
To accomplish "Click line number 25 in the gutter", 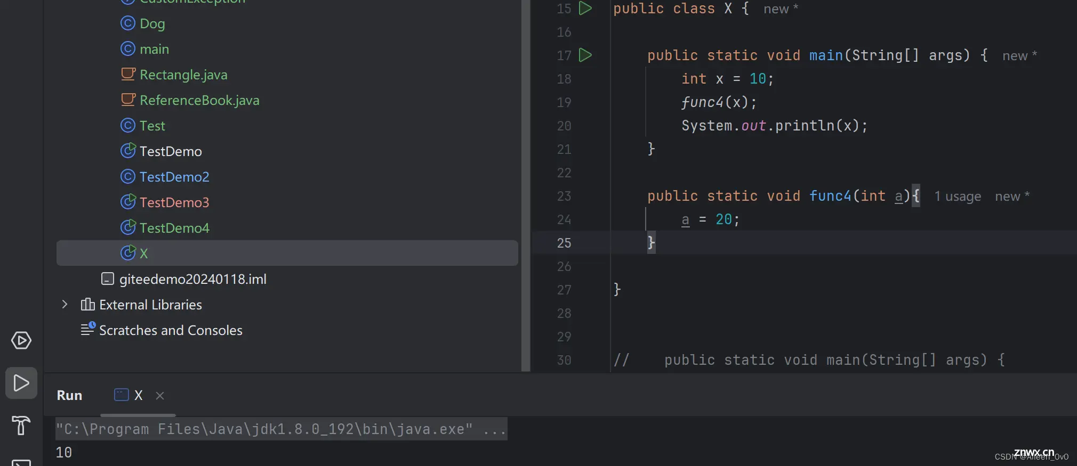I will (x=564, y=243).
